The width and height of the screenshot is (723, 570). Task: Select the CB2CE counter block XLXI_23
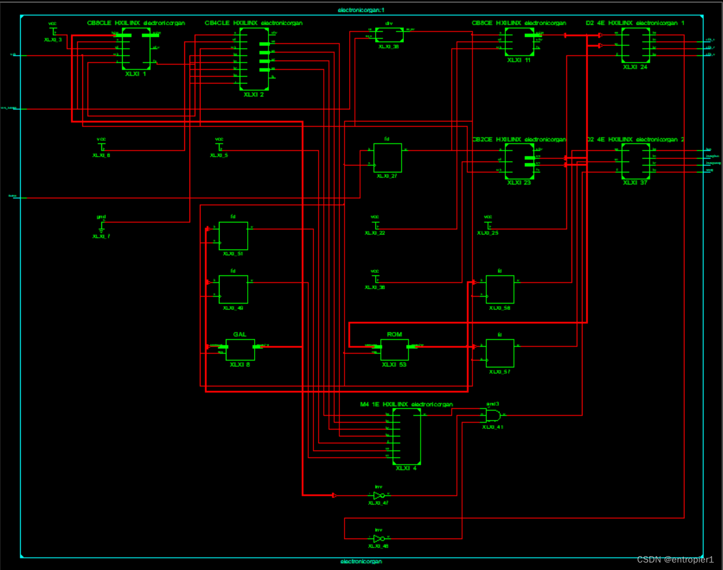click(x=520, y=162)
